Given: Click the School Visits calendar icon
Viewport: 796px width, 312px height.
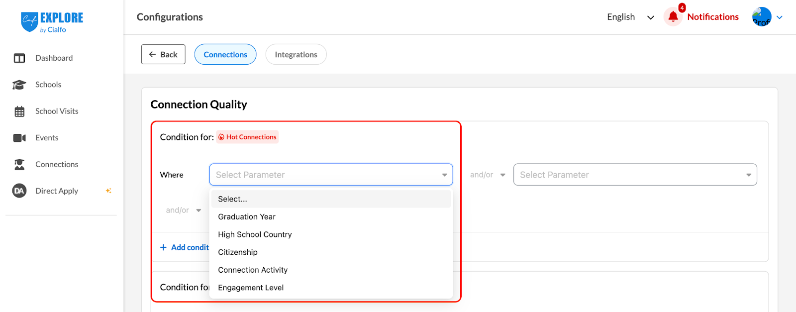Looking at the screenshot, I should (x=19, y=111).
